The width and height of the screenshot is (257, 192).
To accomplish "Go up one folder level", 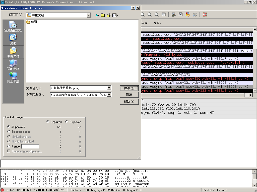I will click(103, 15).
